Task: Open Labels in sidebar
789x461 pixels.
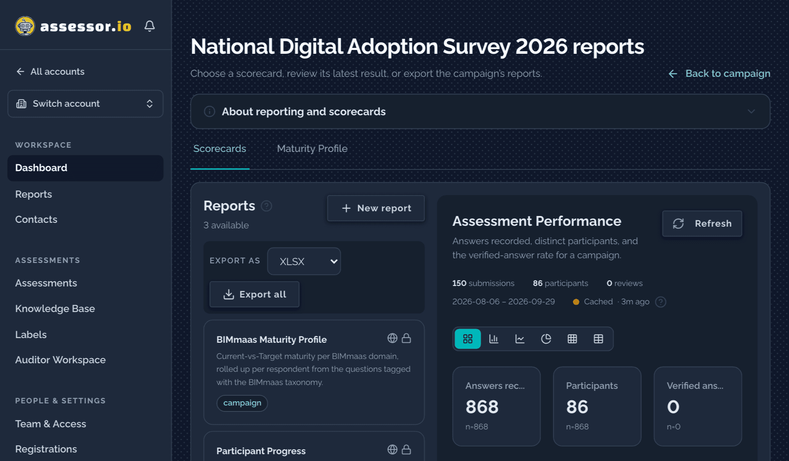Action: (31, 335)
